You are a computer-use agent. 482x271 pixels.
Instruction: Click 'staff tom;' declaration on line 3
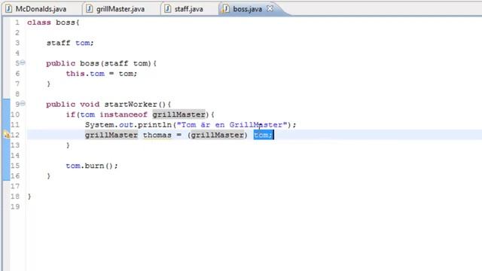[x=70, y=43]
